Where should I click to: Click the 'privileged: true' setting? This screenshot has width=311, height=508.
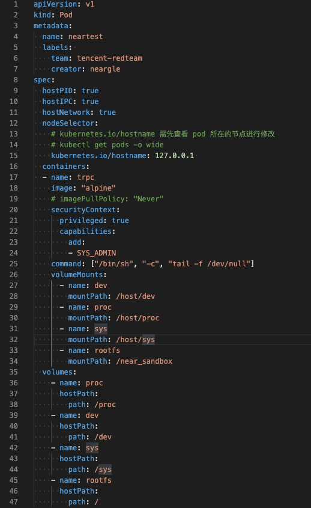pyautogui.click(x=94, y=221)
